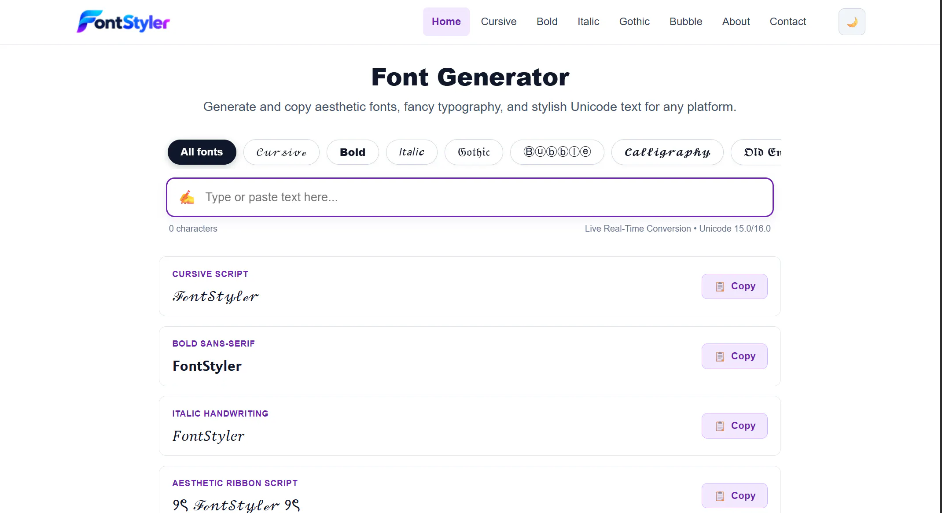Toggle dark mode moon icon
Image resolution: width=942 pixels, height=513 pixels.
click(851, 22)
